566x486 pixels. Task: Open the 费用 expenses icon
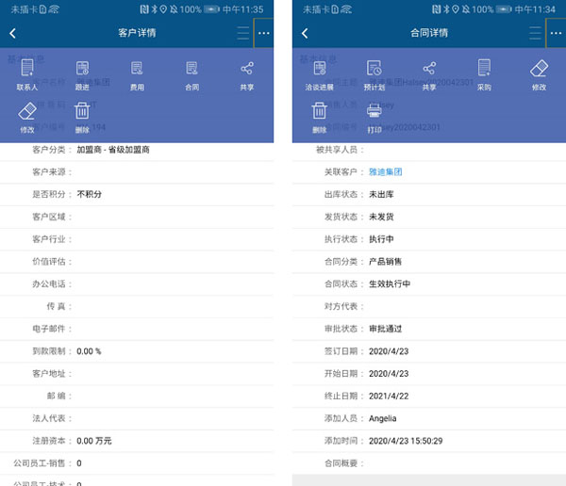(137, 73)
